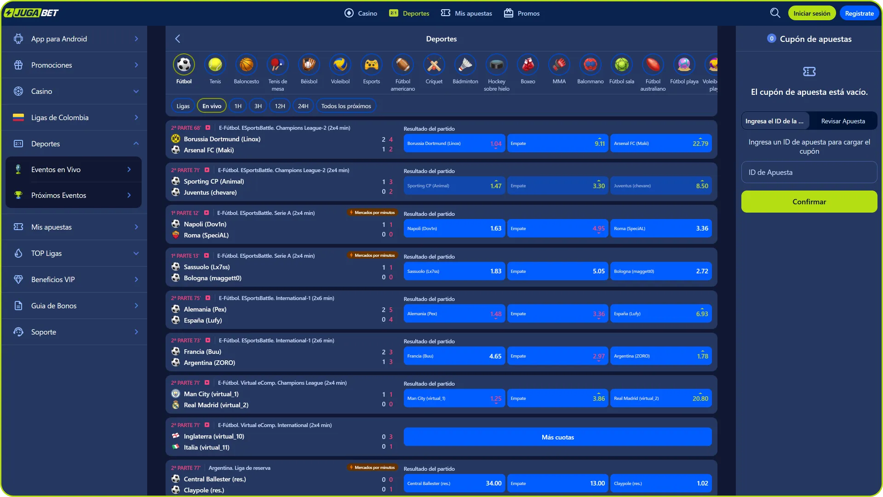Open App para Android sidebar item
Viewport: 883px width, 497px height.
click(75, 39)
